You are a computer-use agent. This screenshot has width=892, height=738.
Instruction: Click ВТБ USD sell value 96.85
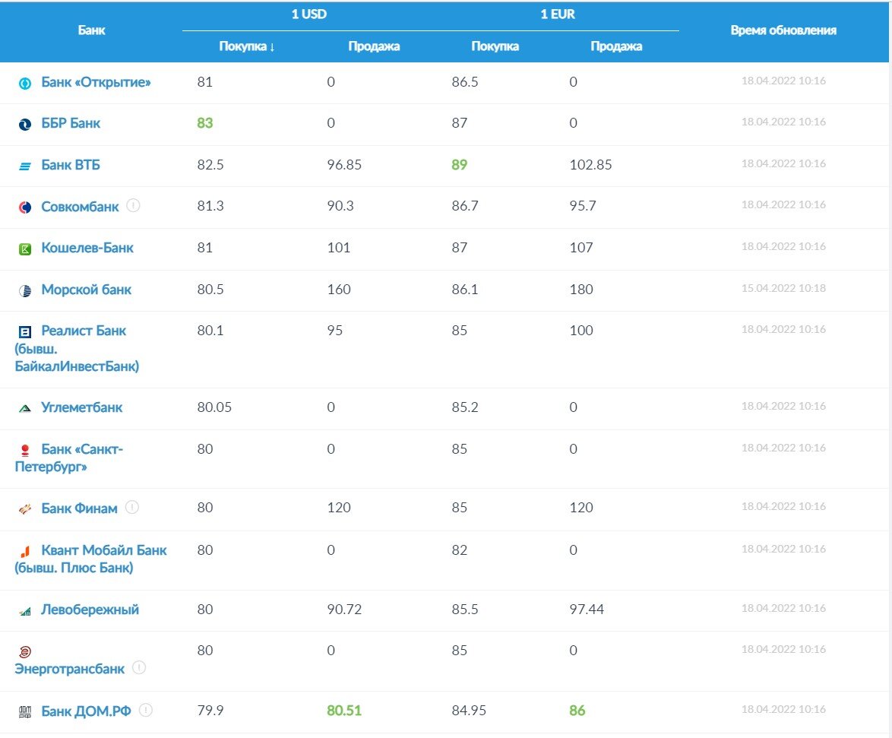pos(344,164)
